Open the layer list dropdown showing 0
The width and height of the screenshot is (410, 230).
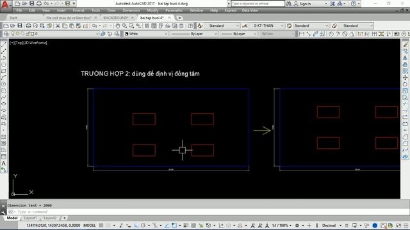click(97, 34)
